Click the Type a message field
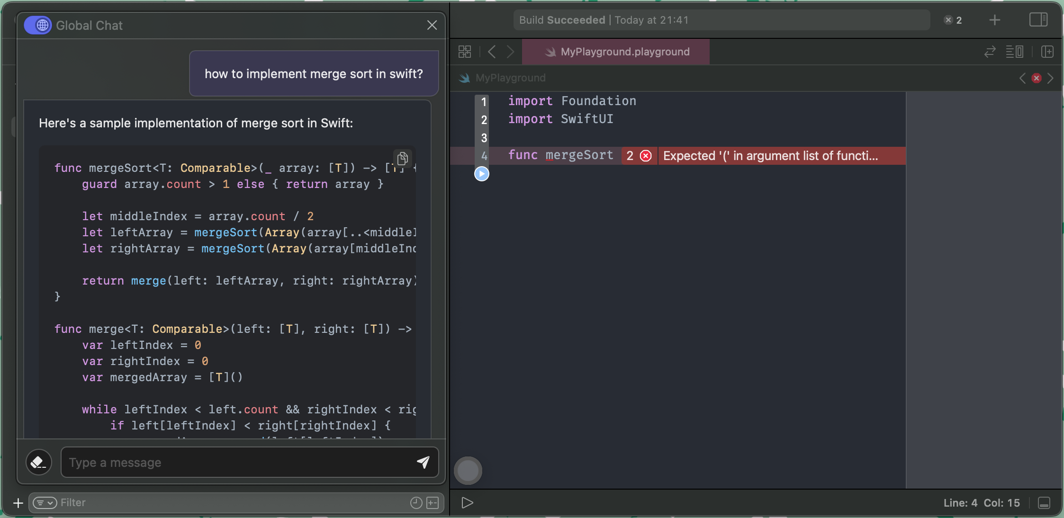This screenshot has height=518, width=1064. click(x=237, y=462)
